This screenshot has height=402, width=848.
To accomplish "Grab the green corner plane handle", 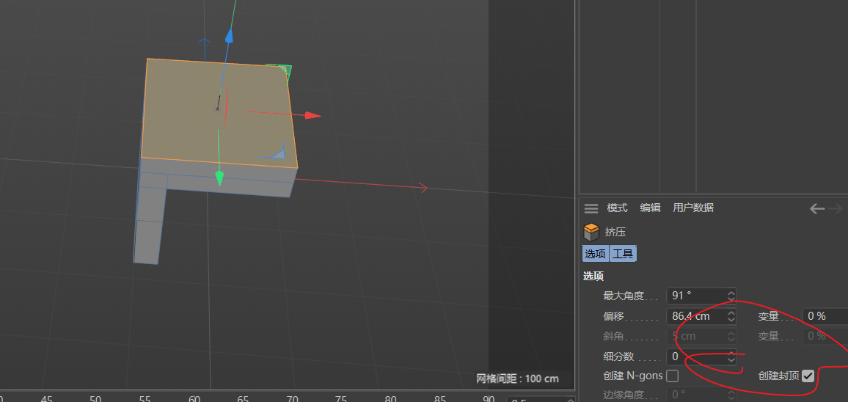I will point(285,72).
